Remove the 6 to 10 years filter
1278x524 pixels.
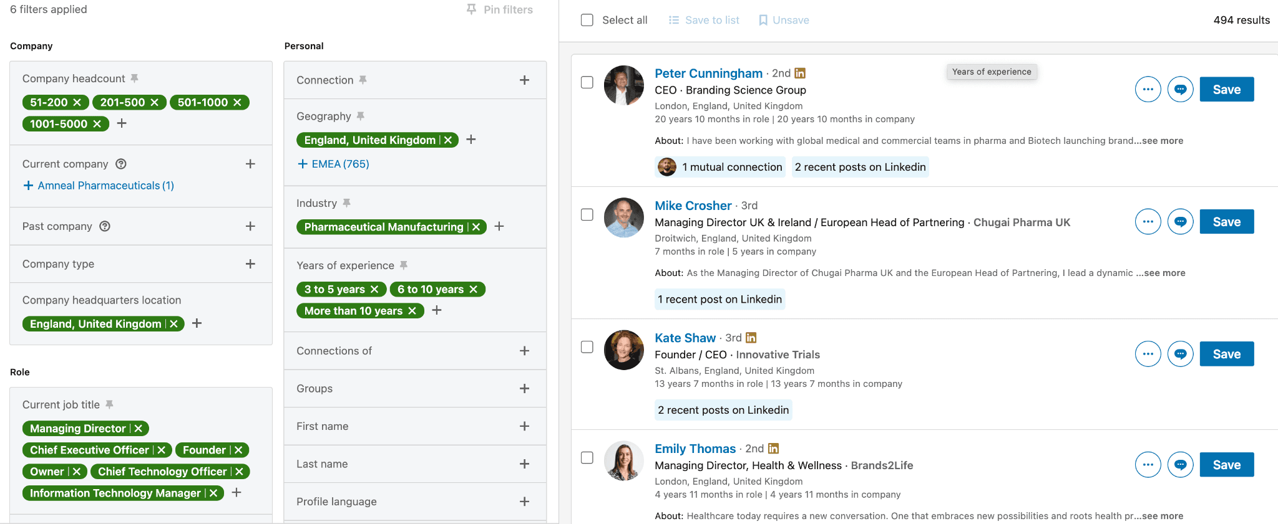[473, 289]
